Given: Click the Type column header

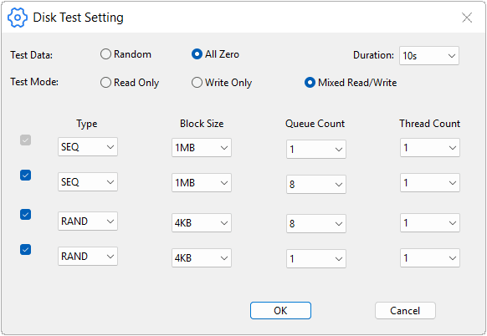Looking at the screenshot, I should click(87, 124).
